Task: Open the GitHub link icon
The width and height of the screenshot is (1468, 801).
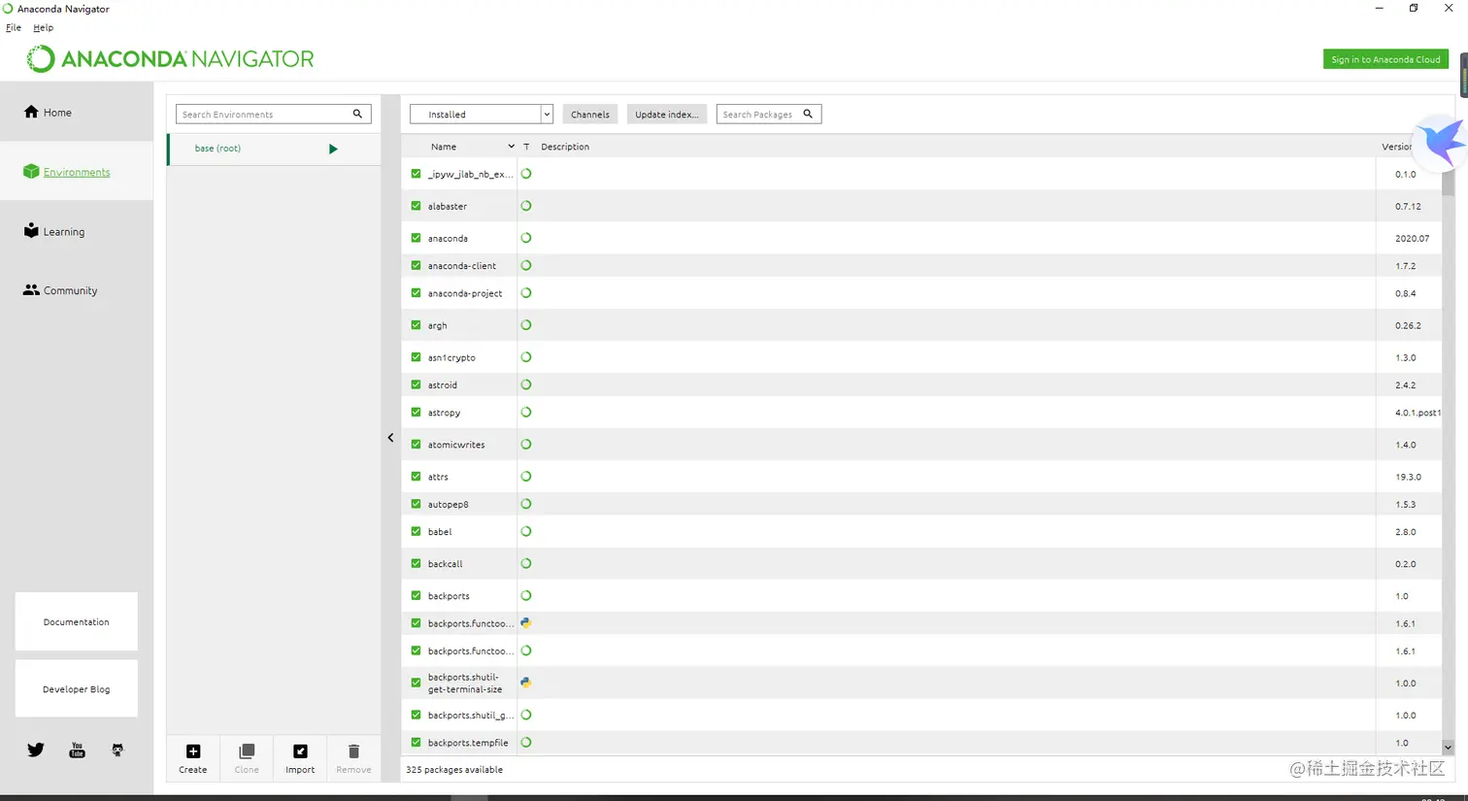Action: coord(117,750)
